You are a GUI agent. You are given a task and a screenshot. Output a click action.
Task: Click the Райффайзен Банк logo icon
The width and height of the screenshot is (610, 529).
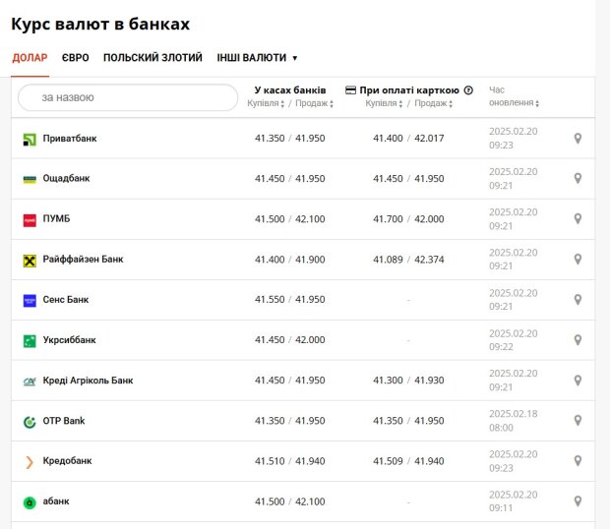(x=30, y=261)
